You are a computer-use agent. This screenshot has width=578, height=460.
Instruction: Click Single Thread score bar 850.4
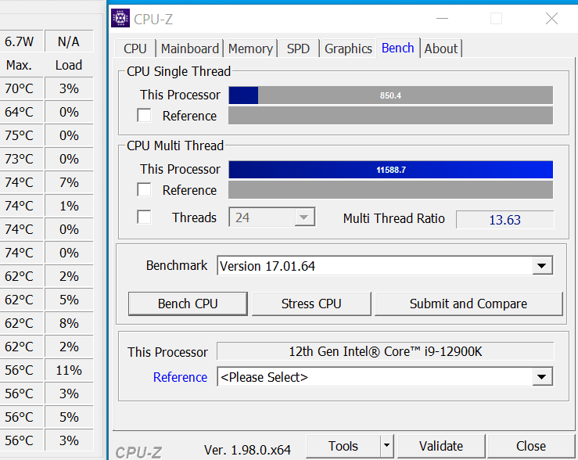pos(391,95)
